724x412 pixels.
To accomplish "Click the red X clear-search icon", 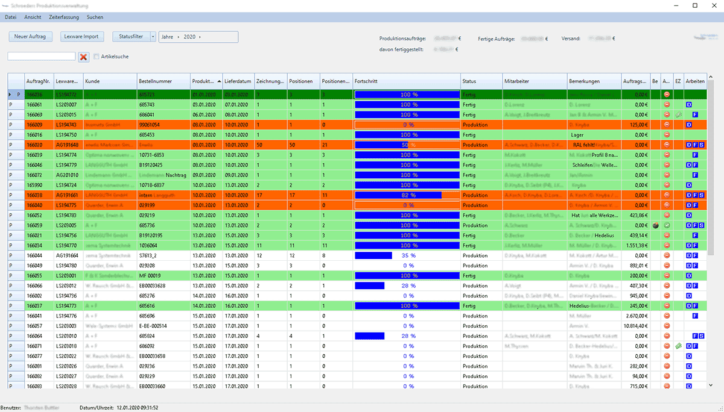I will [x=84, y=57].
